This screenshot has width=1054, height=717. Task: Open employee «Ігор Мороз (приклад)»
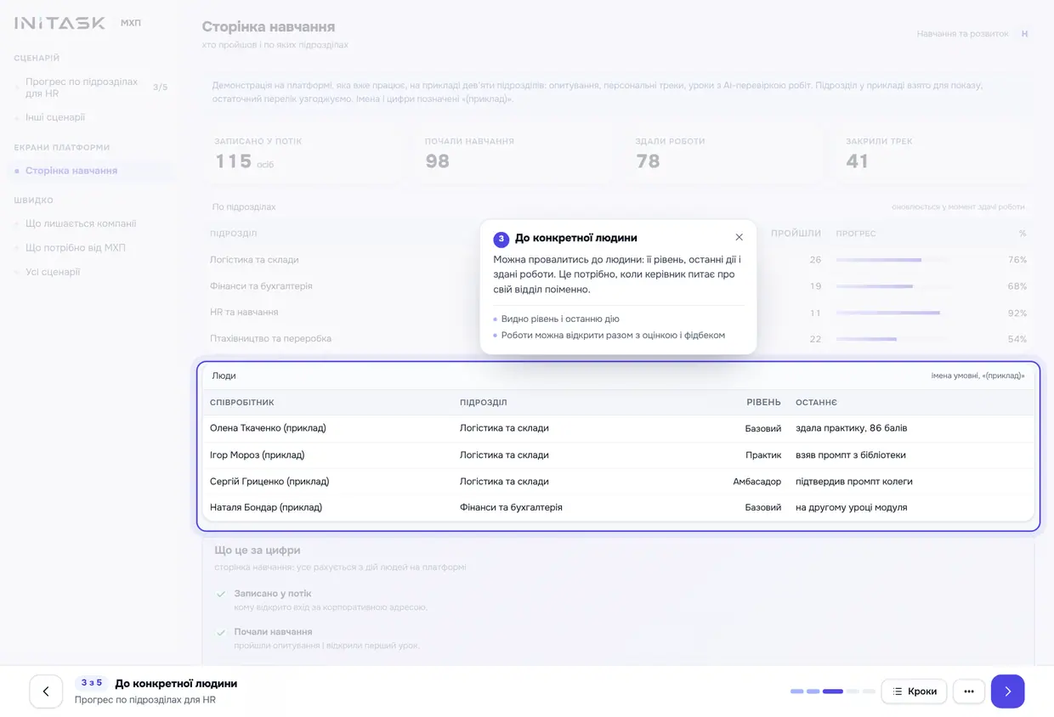click(x=257, y=454)
